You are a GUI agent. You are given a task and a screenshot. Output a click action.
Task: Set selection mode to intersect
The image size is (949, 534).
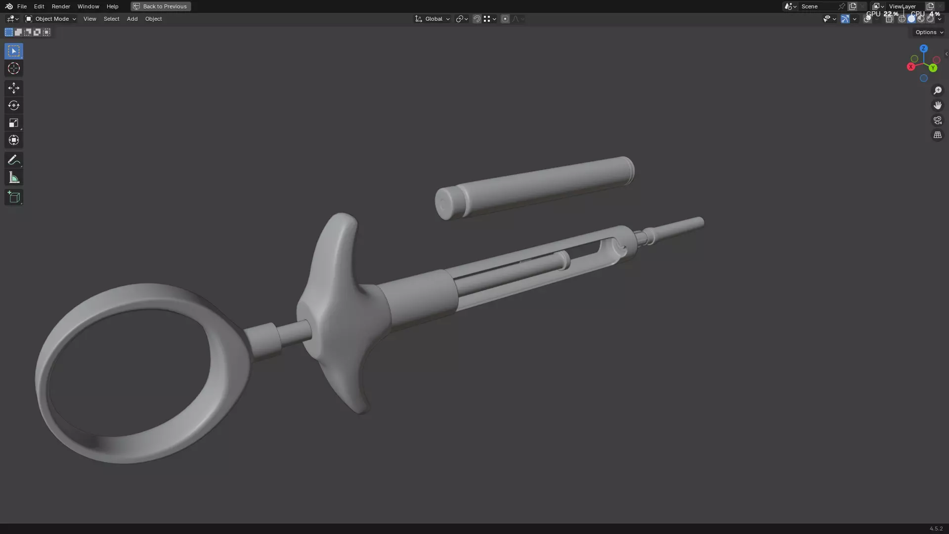click(46, 32)
